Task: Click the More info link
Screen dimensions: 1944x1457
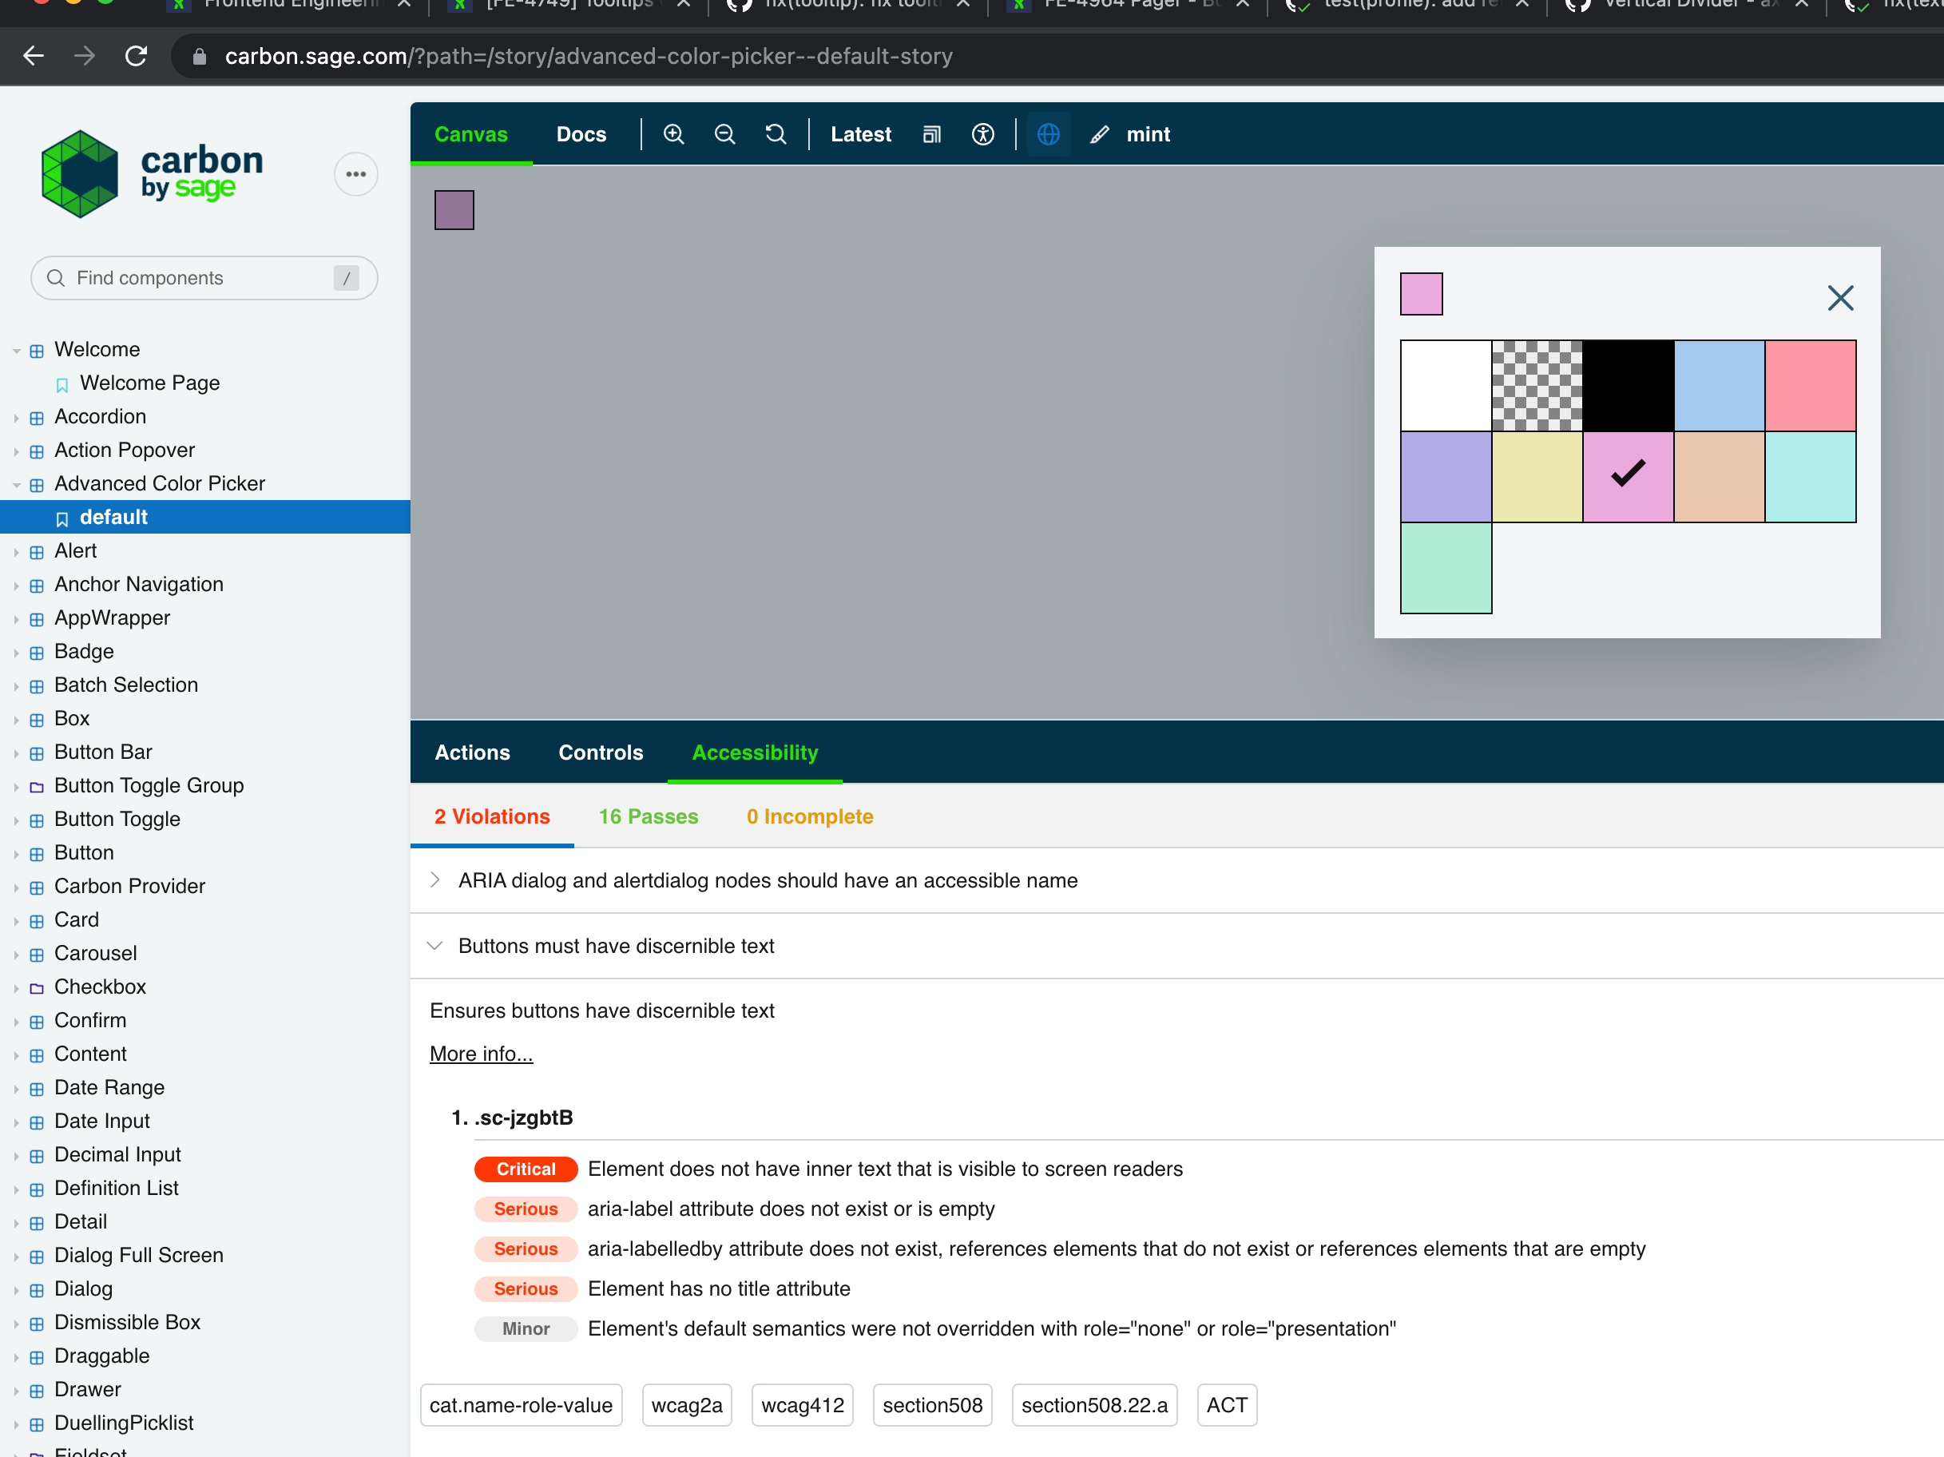Action: point(481,1054)
